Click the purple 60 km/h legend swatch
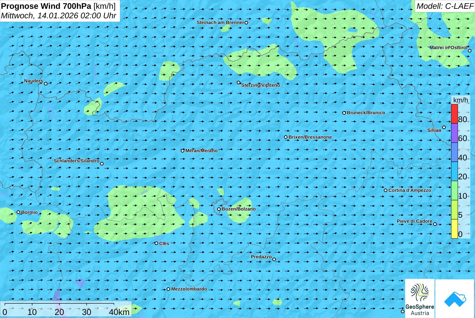 [x=454, y=133]
